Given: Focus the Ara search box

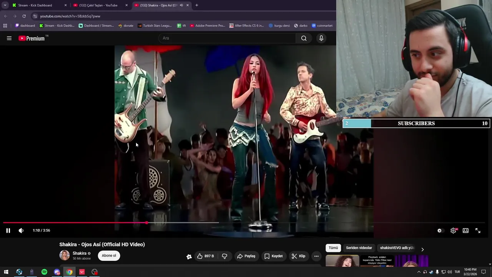Looking at the screenshot, I should (227, 38).
